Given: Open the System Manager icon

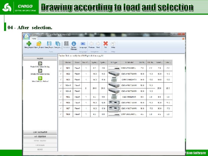Looking at the screenshot, I should (x=74, y=44).
